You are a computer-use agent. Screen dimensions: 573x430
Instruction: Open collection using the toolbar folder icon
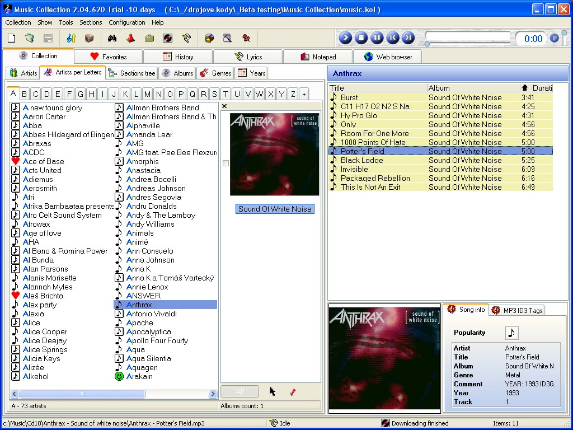point(30,38)
